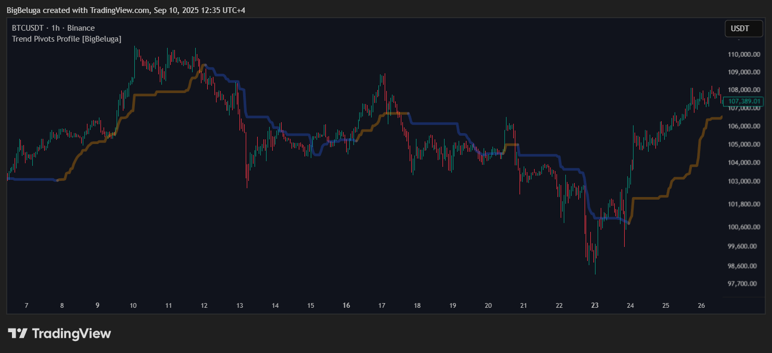Click date label 10 on time axis
The image size is (772, 353).
click(x=133, y=306)
